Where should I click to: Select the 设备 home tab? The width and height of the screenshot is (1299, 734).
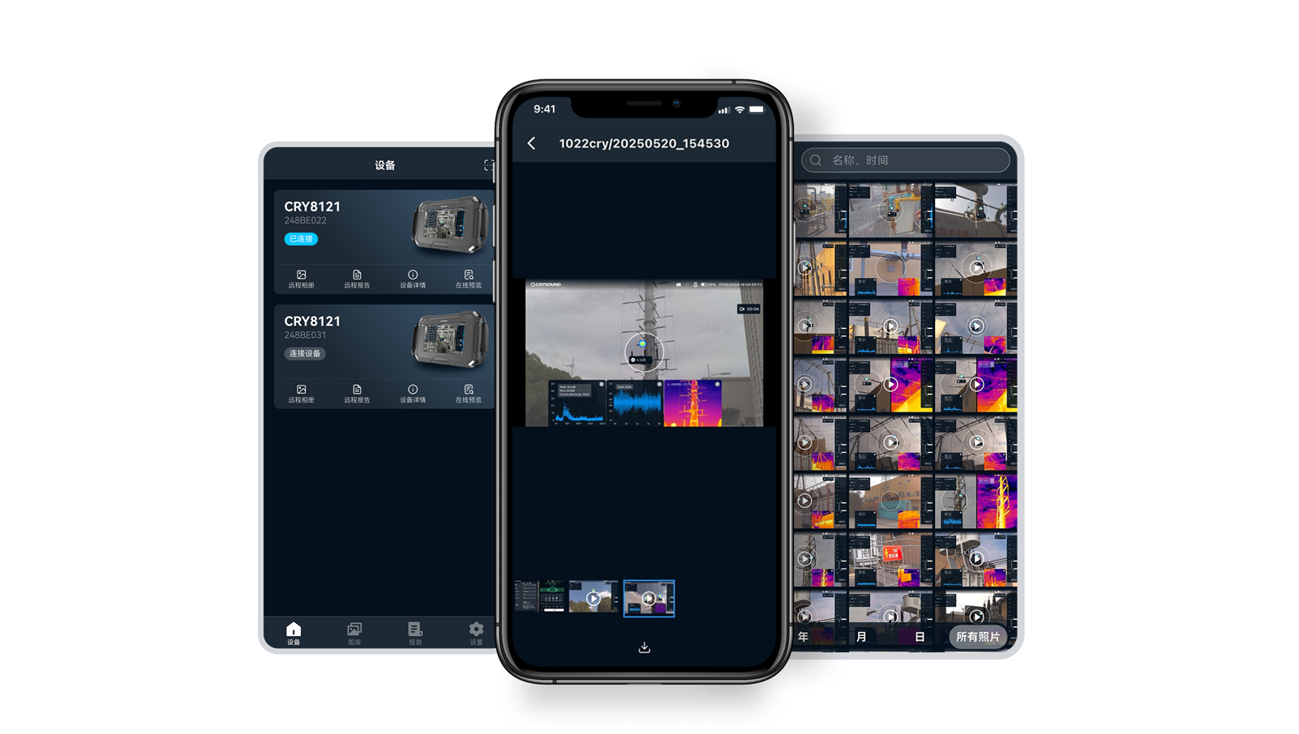point(294,633)
